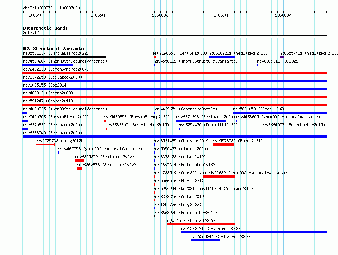
Task: Select esv3664977 (Besenbacher2015) label
Action: tap(293, 125)
